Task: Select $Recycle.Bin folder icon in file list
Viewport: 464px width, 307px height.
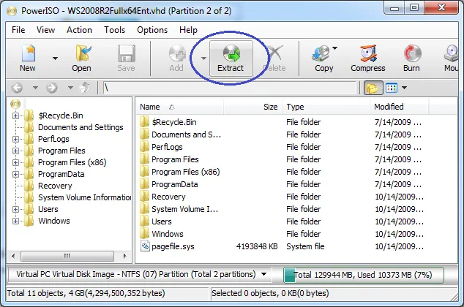Action: coord(144,122)
